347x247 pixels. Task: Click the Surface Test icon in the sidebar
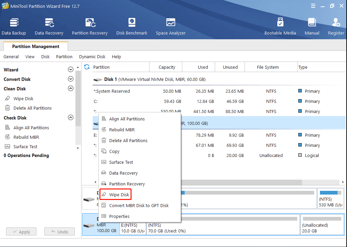point(7,147)
